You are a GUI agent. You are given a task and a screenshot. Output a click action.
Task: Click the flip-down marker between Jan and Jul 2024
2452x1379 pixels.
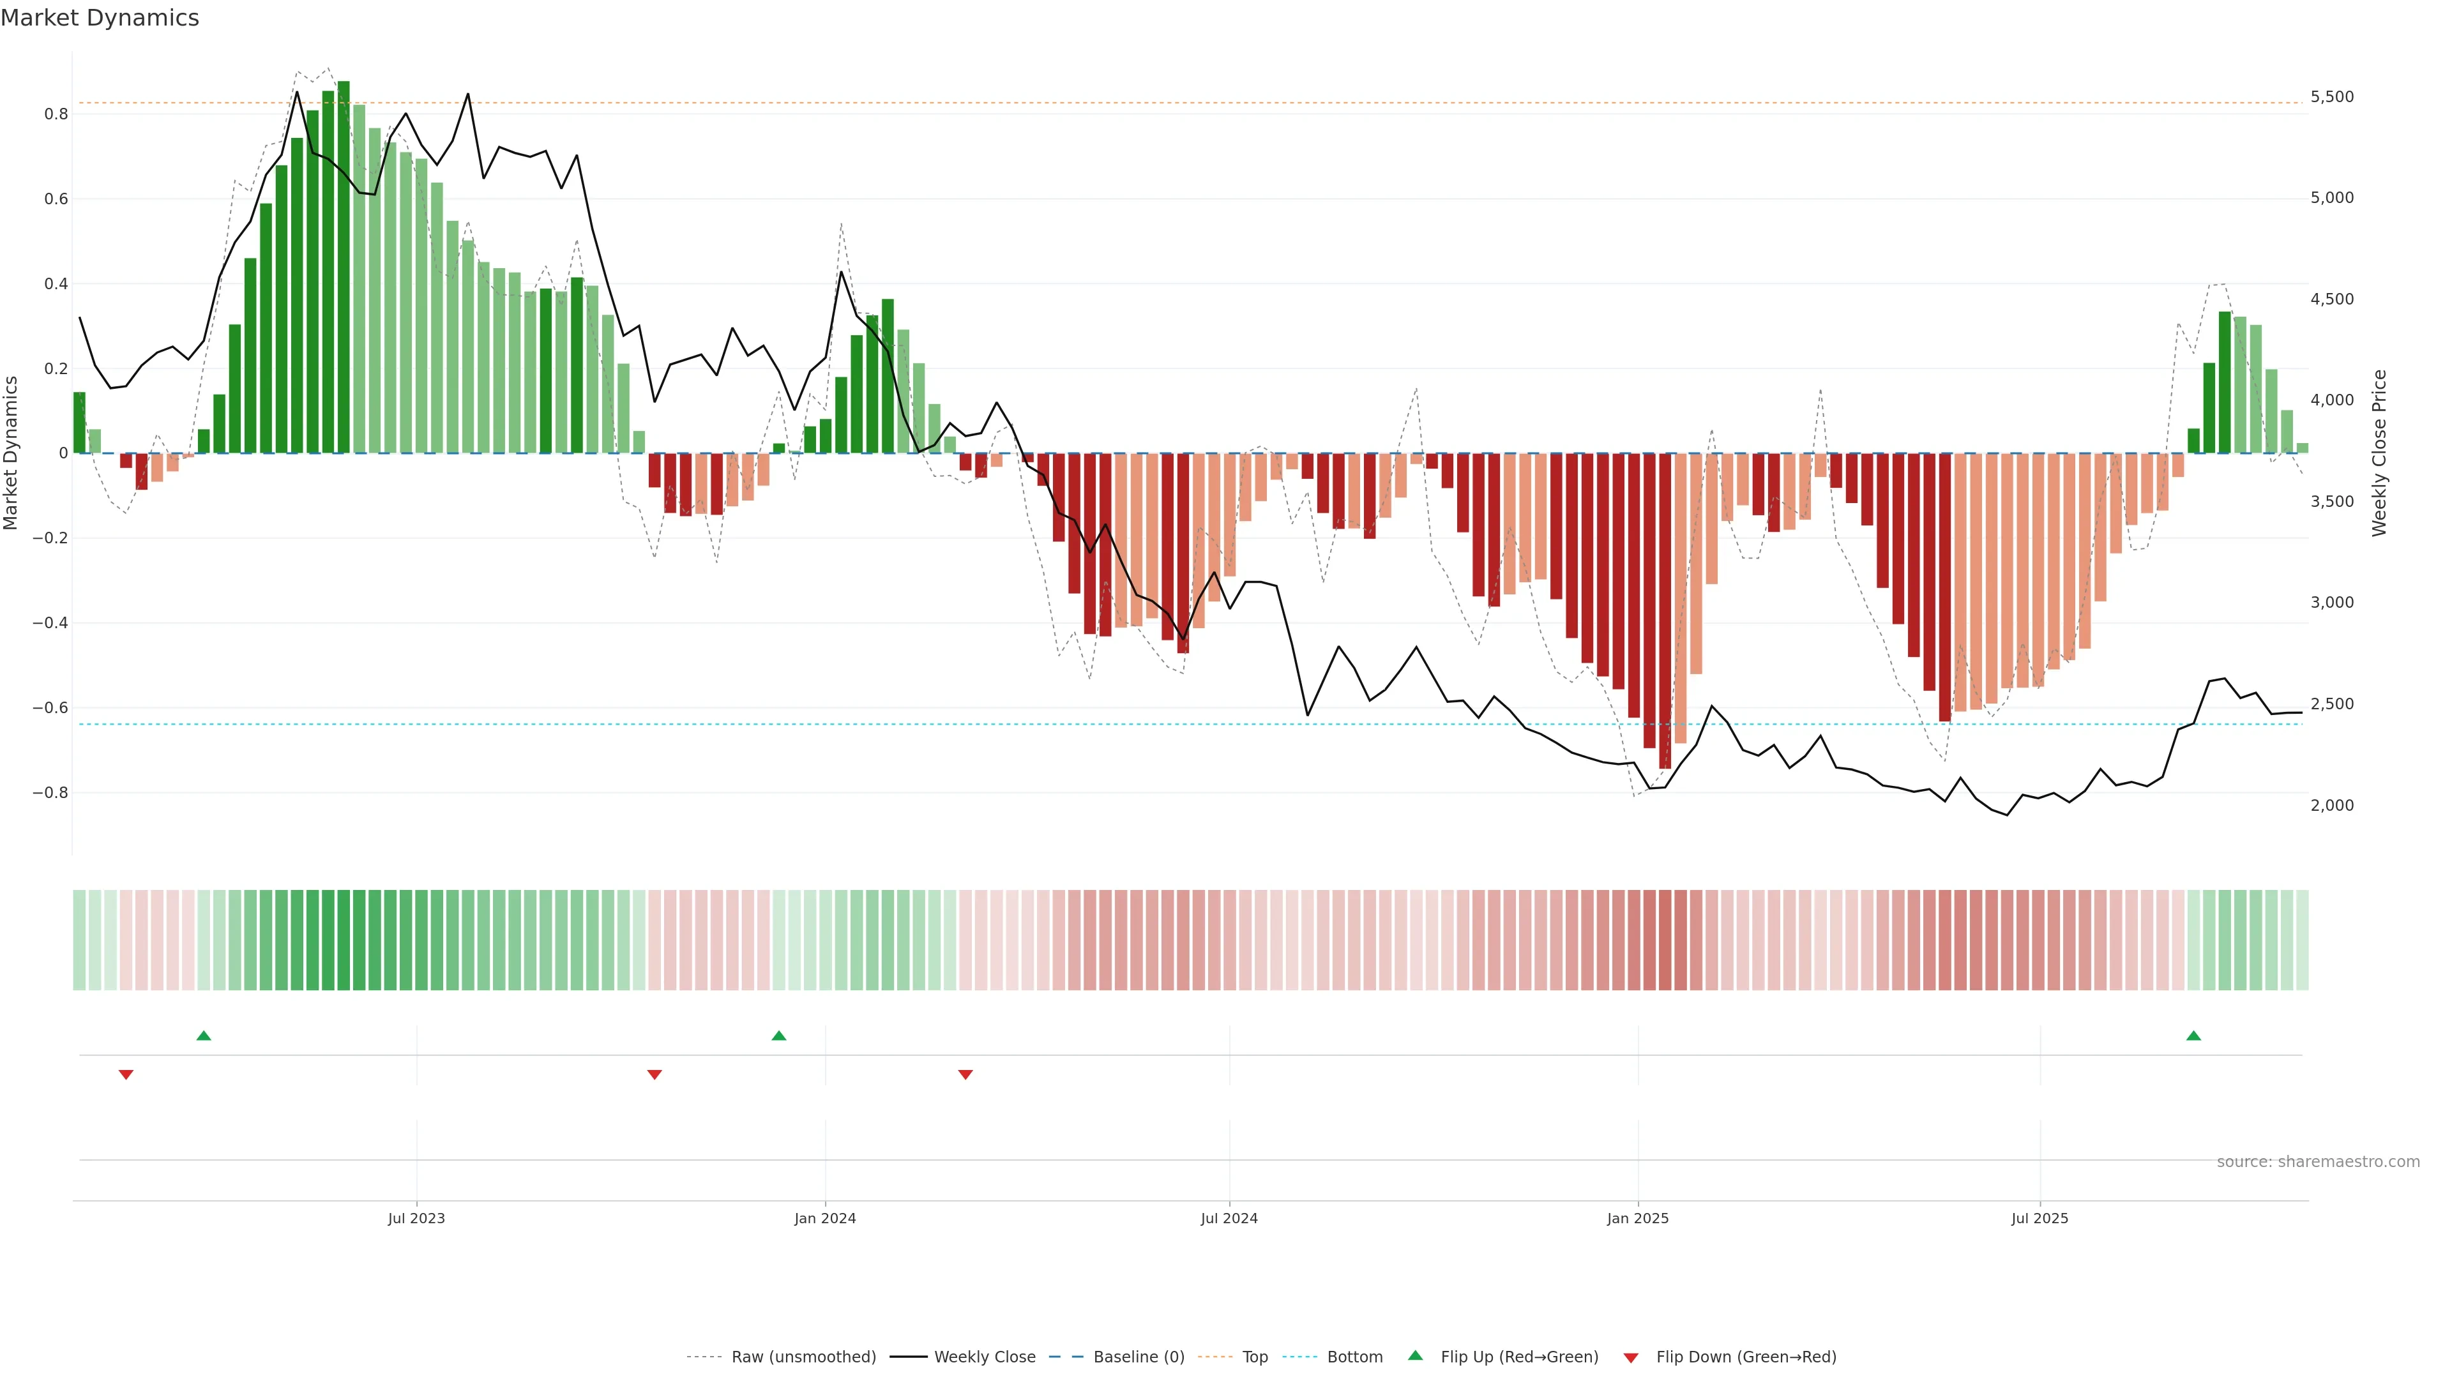pos(965,1074)
